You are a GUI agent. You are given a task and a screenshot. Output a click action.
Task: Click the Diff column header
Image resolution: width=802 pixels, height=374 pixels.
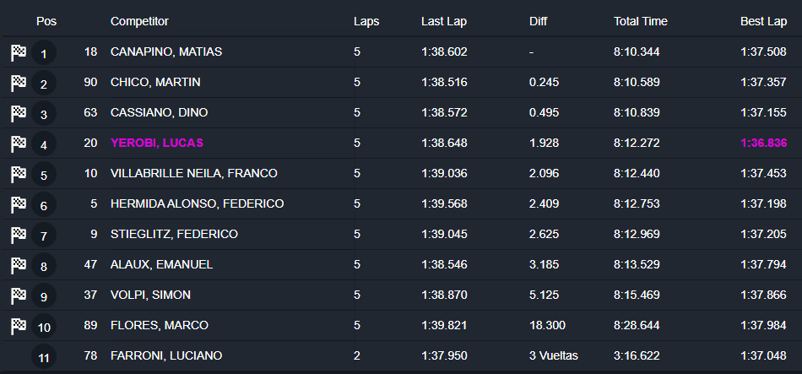[539, 21]
